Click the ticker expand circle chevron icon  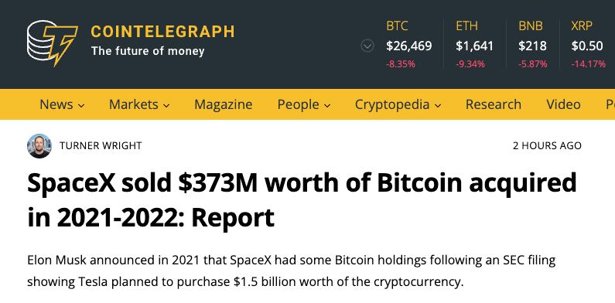point(367,46)
